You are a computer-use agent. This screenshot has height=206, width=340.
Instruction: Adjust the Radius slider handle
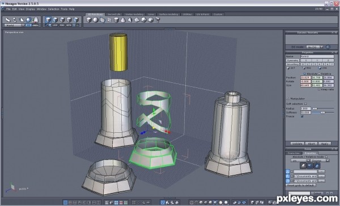point(314,108)
